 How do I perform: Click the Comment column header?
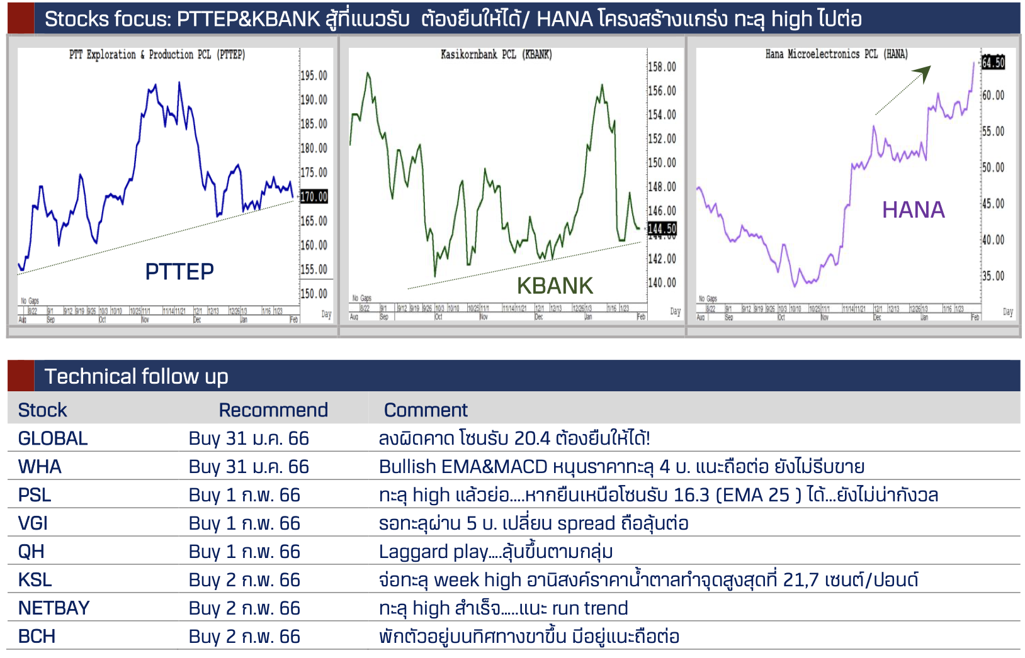(x=426, y=410)
